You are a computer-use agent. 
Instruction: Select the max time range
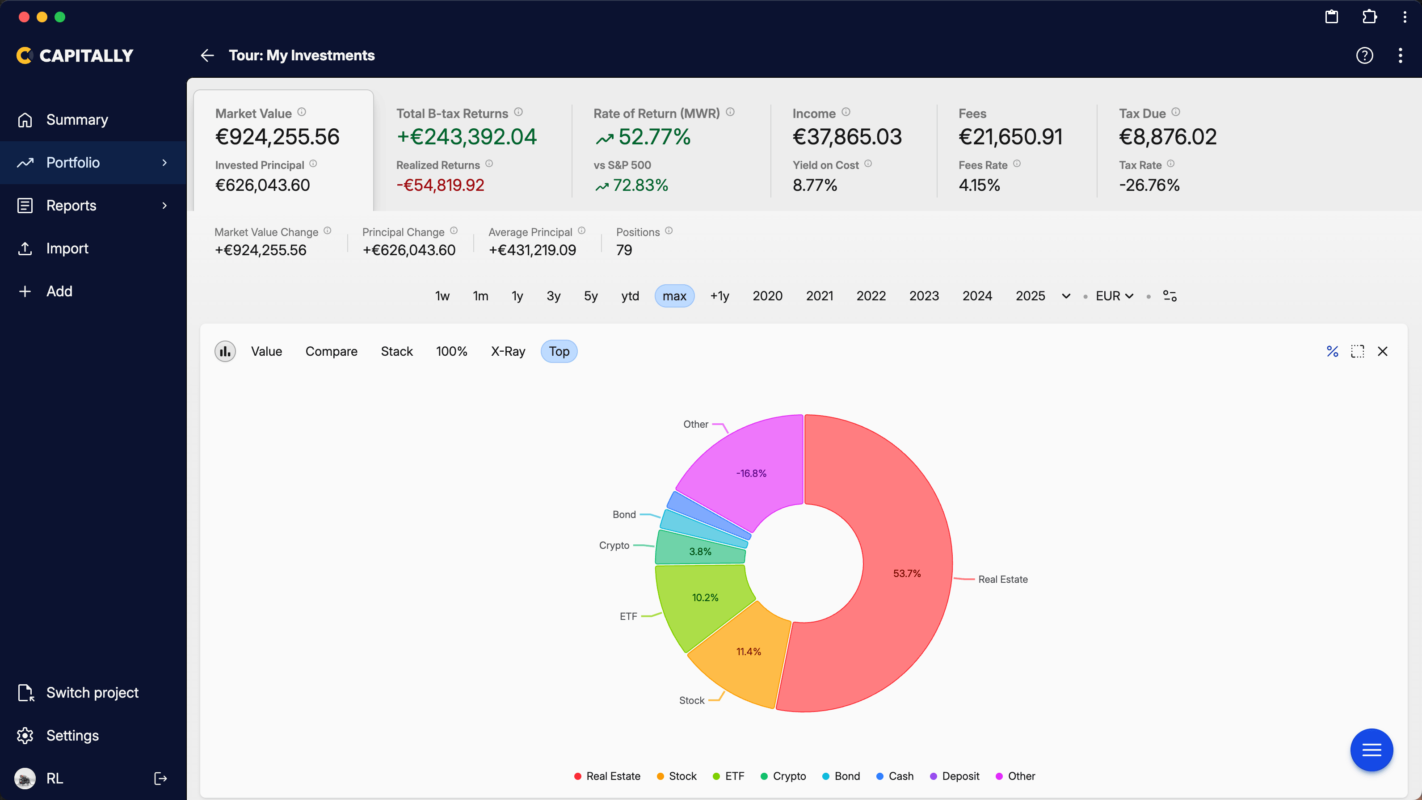(x=674, y=296)
